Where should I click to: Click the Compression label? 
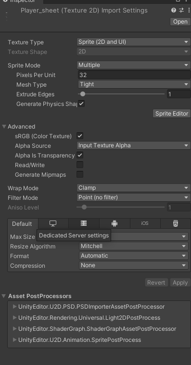point(27,266)
